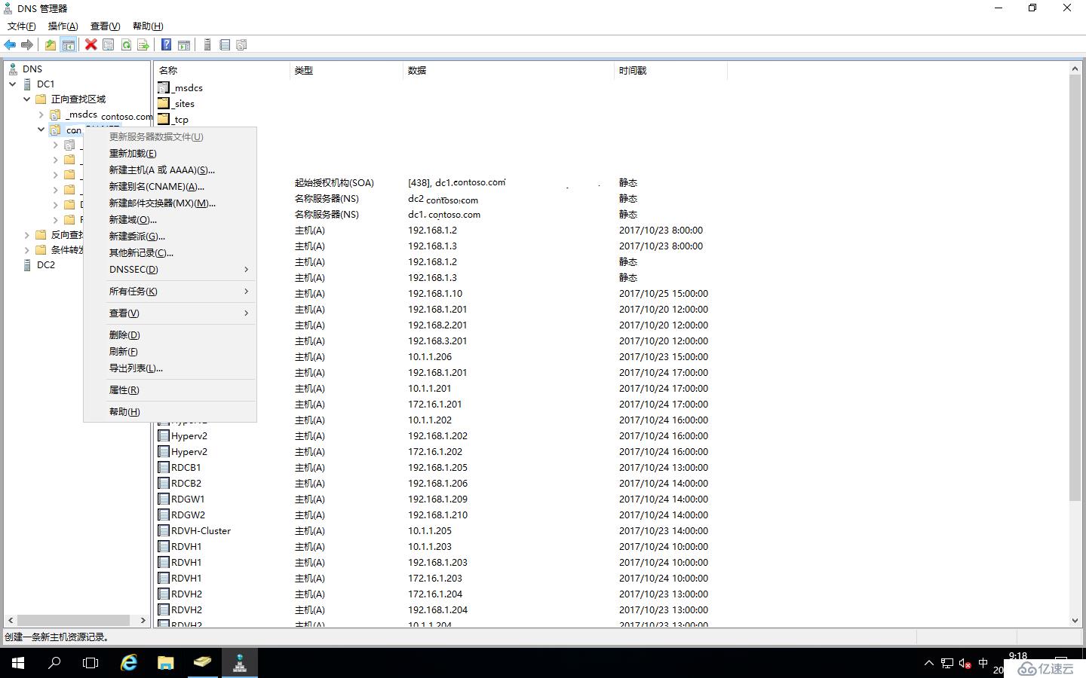Click the DNS Manager taskbar icon
The width and height of the screenshot is (1086, 678).
[x=239, y=663]
